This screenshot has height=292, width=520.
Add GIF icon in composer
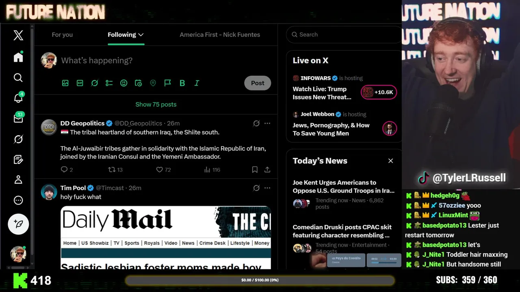[80, 83]
